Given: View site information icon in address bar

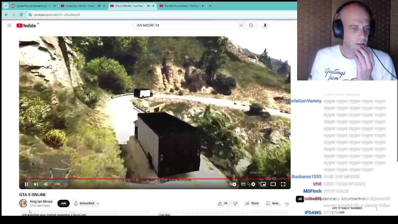Looking at the screenshot, I should coord(30,15).
